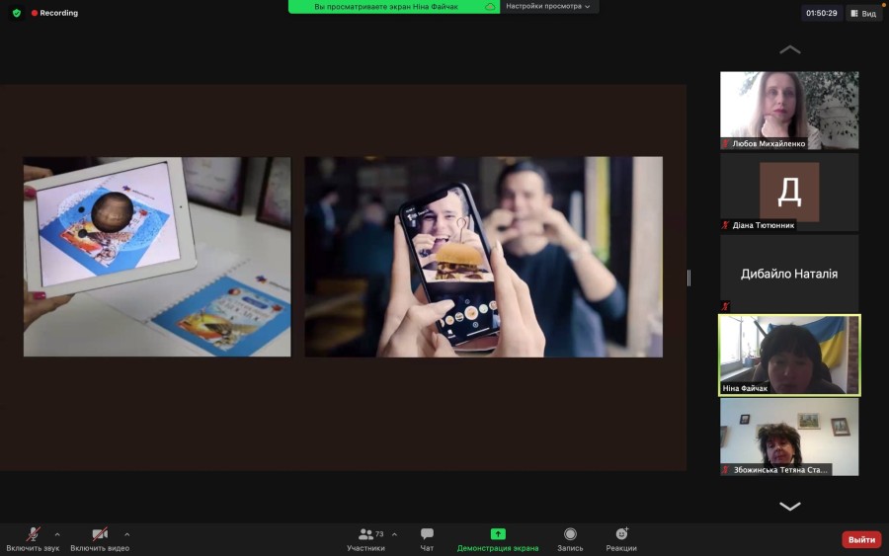Select Любов Михайленко video thumbnail

point(789,110)
